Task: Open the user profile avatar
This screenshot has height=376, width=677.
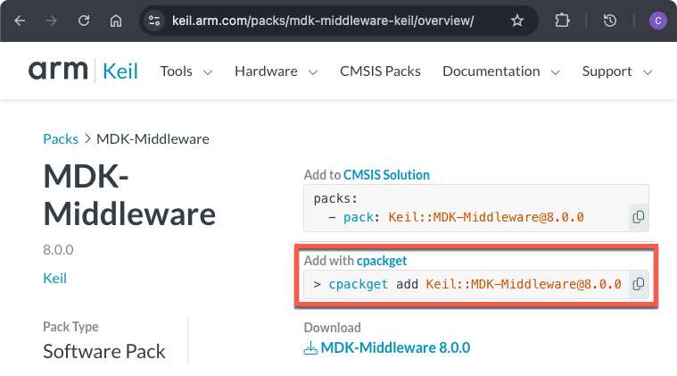Action: 658,21
